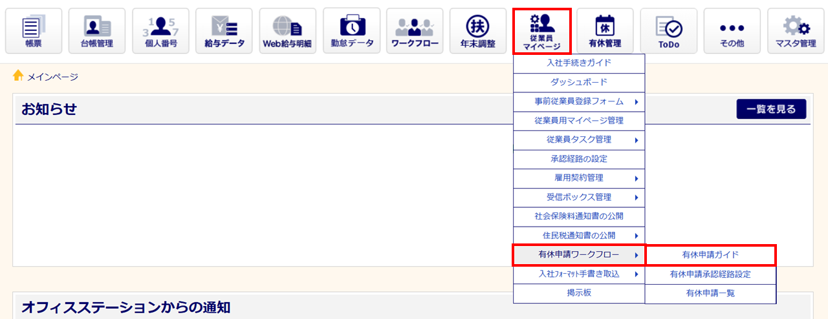Viewport: 828px width, 319px height.
Task: Click the home icon beside メインページ
Action: pos(18,76)
